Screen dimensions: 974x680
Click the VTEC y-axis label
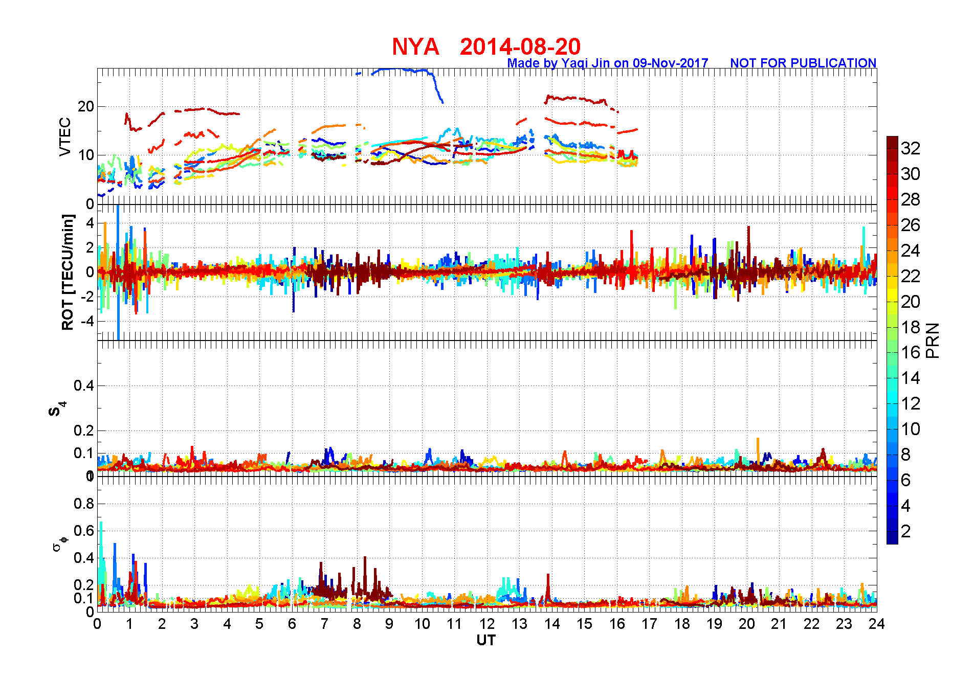pyautogui.click(x=65, y=137)
